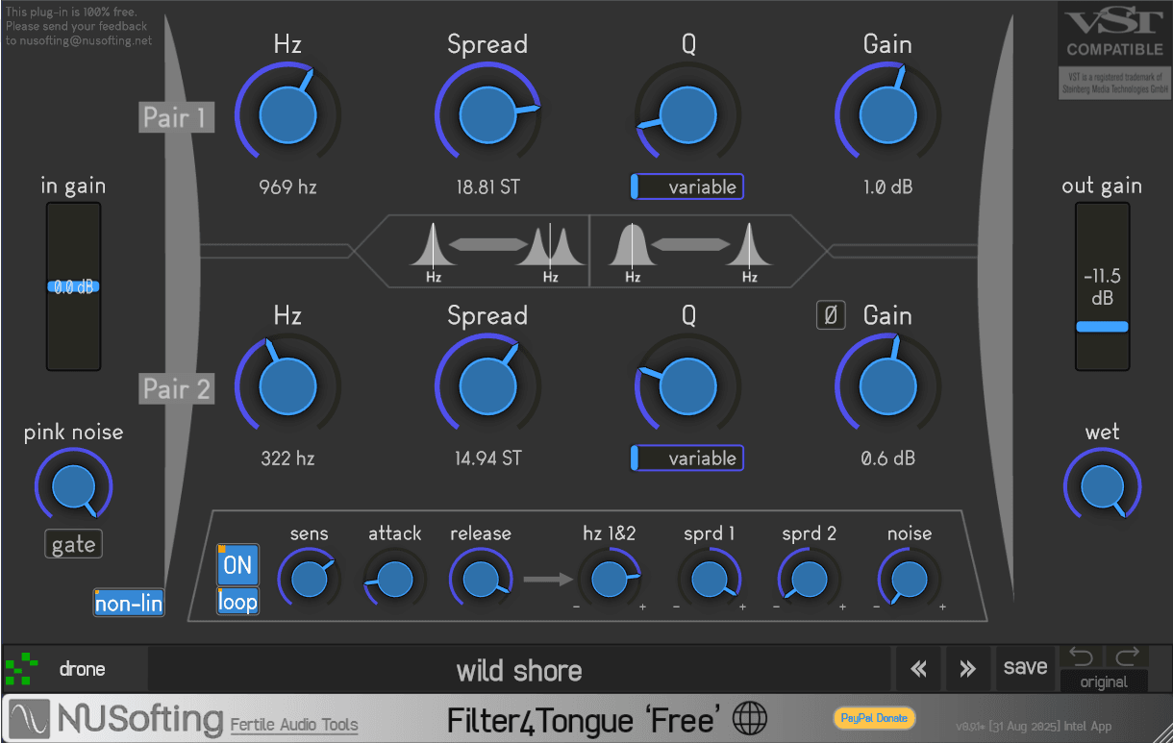The height and width of the screenshot is (743, 1173).
Task: Open Pair 2 Q variable selector
Action: [x=687, y=458]
